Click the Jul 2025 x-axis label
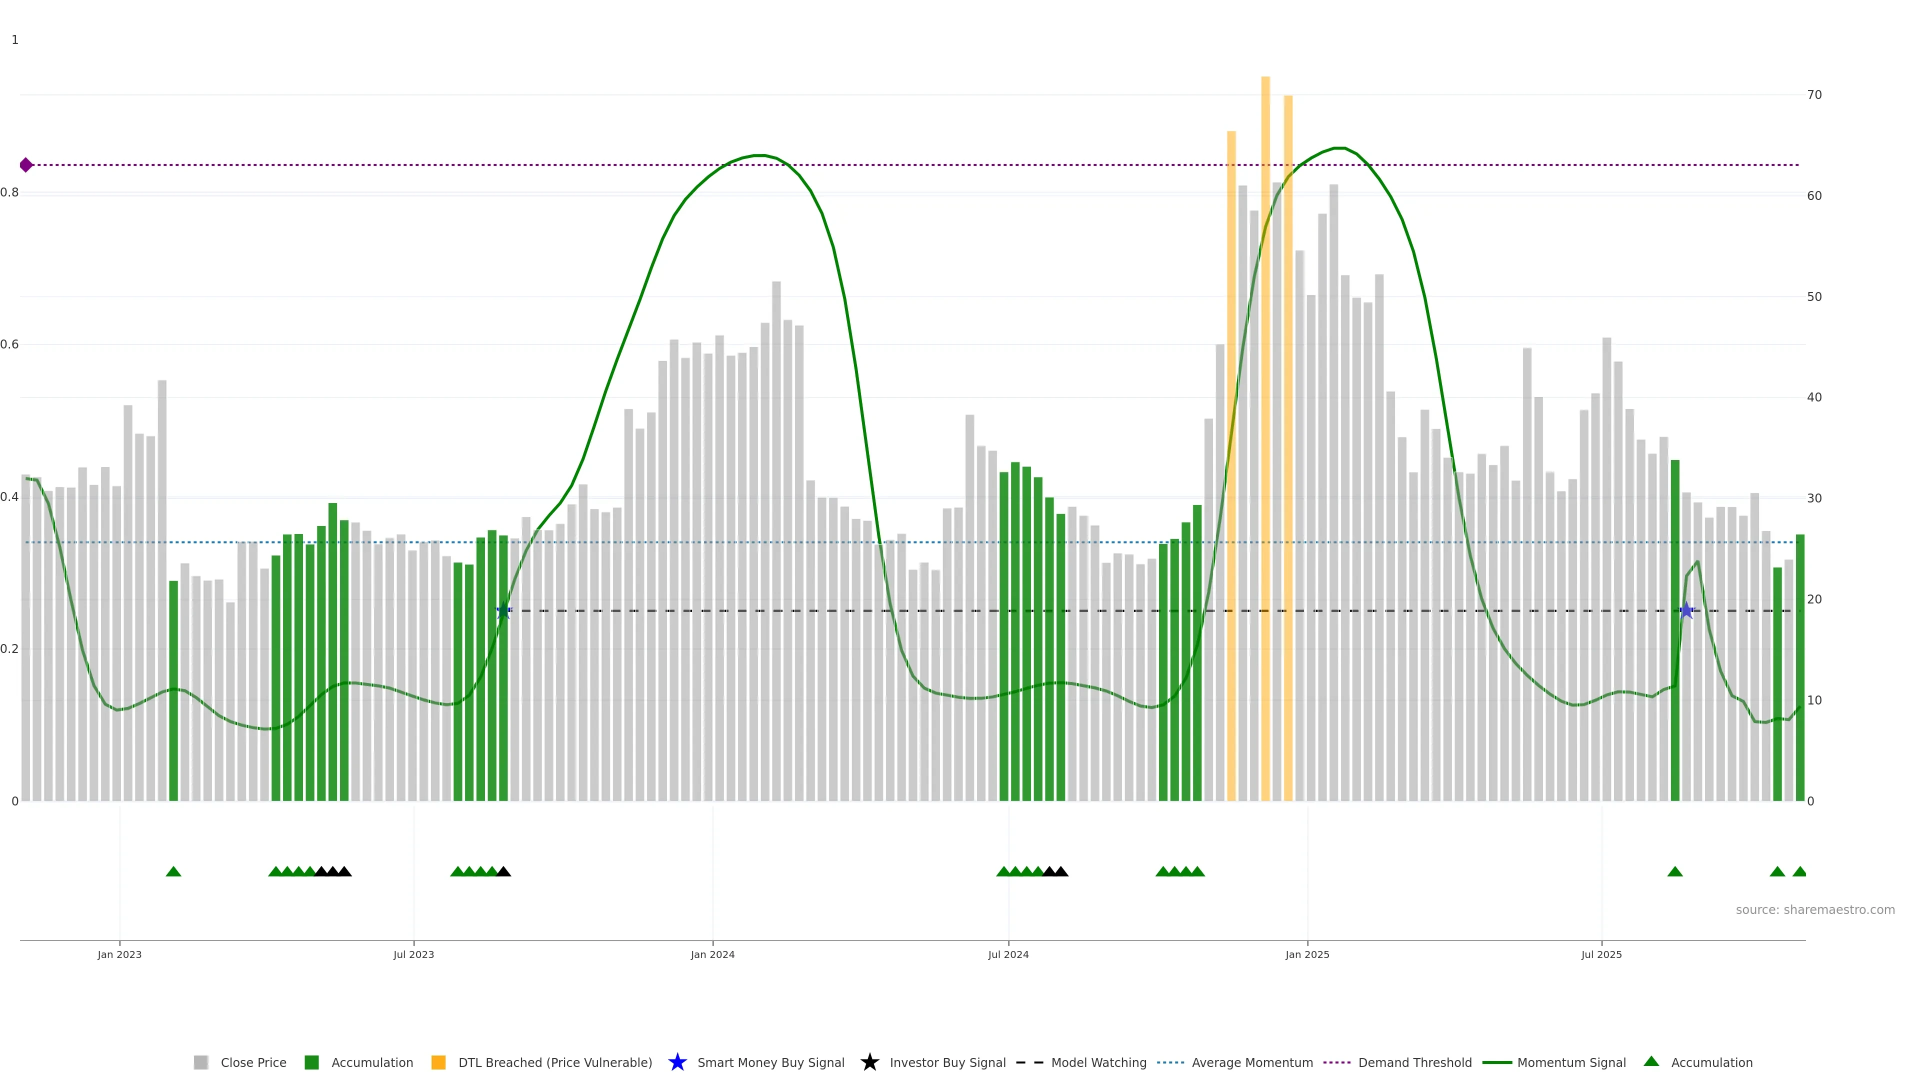The height and width of the screenshot is (1080, 1920). pyautogui.click(x=1601, y=954)
